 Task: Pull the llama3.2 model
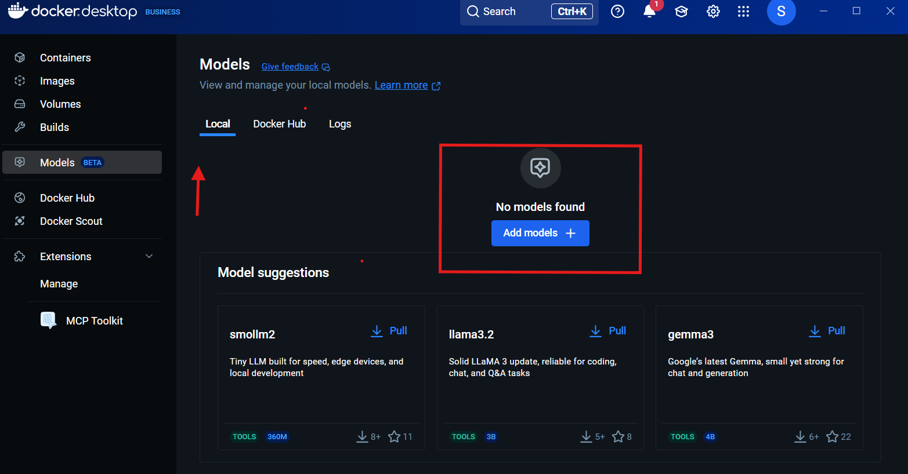pos(608,331)
